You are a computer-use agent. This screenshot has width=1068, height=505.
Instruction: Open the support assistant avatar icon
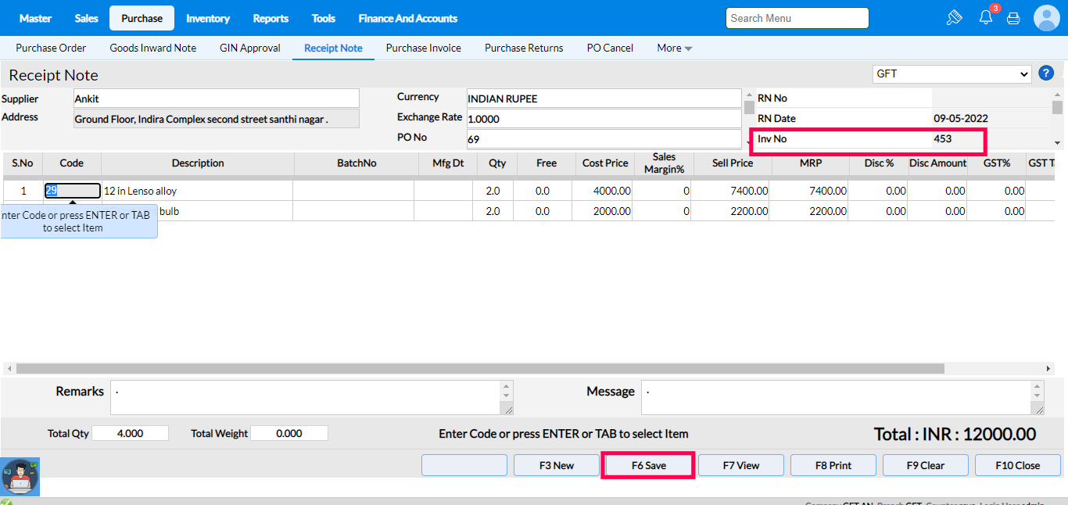[20, 476]
